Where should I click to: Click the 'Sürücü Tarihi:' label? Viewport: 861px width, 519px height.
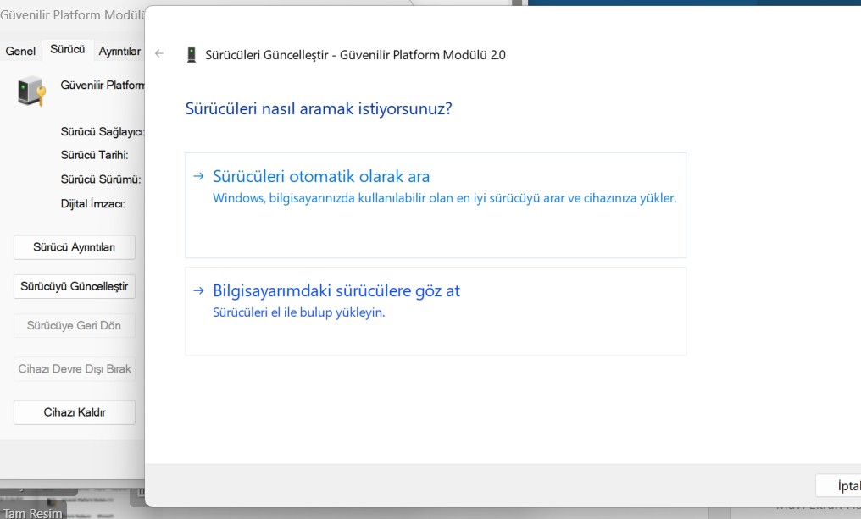click(x=94, y=155)
